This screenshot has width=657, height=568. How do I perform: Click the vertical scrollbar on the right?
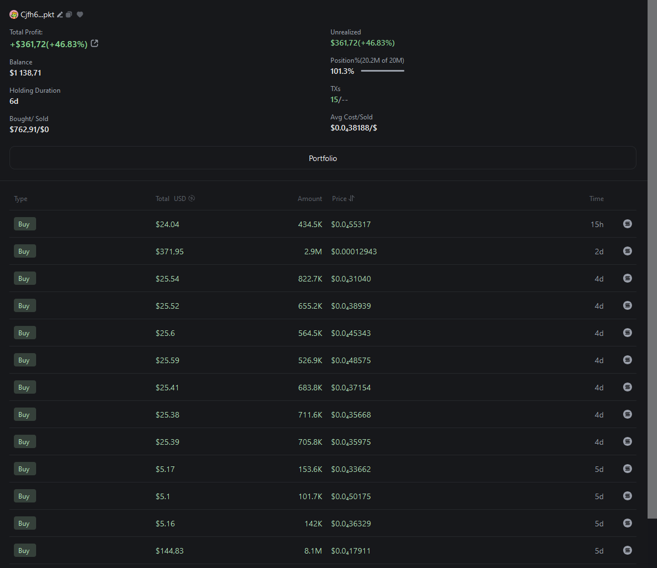coord(652,259)
